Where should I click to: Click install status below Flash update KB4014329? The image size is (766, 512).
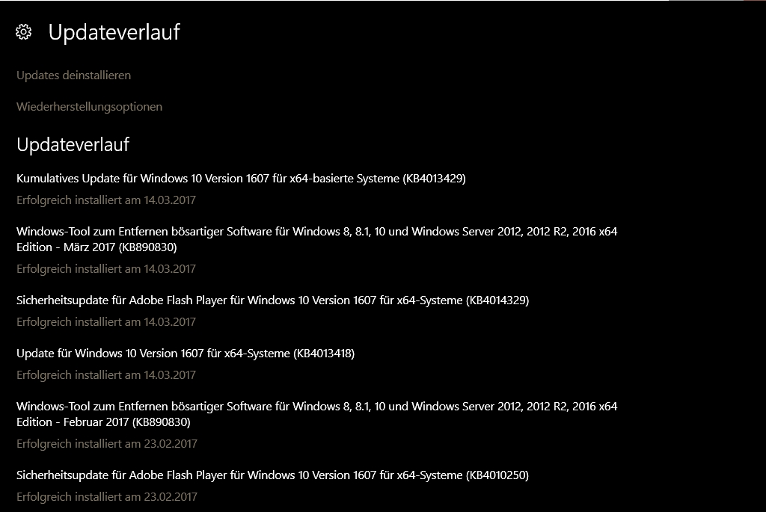pyautogui.click(x=105, y=322)
